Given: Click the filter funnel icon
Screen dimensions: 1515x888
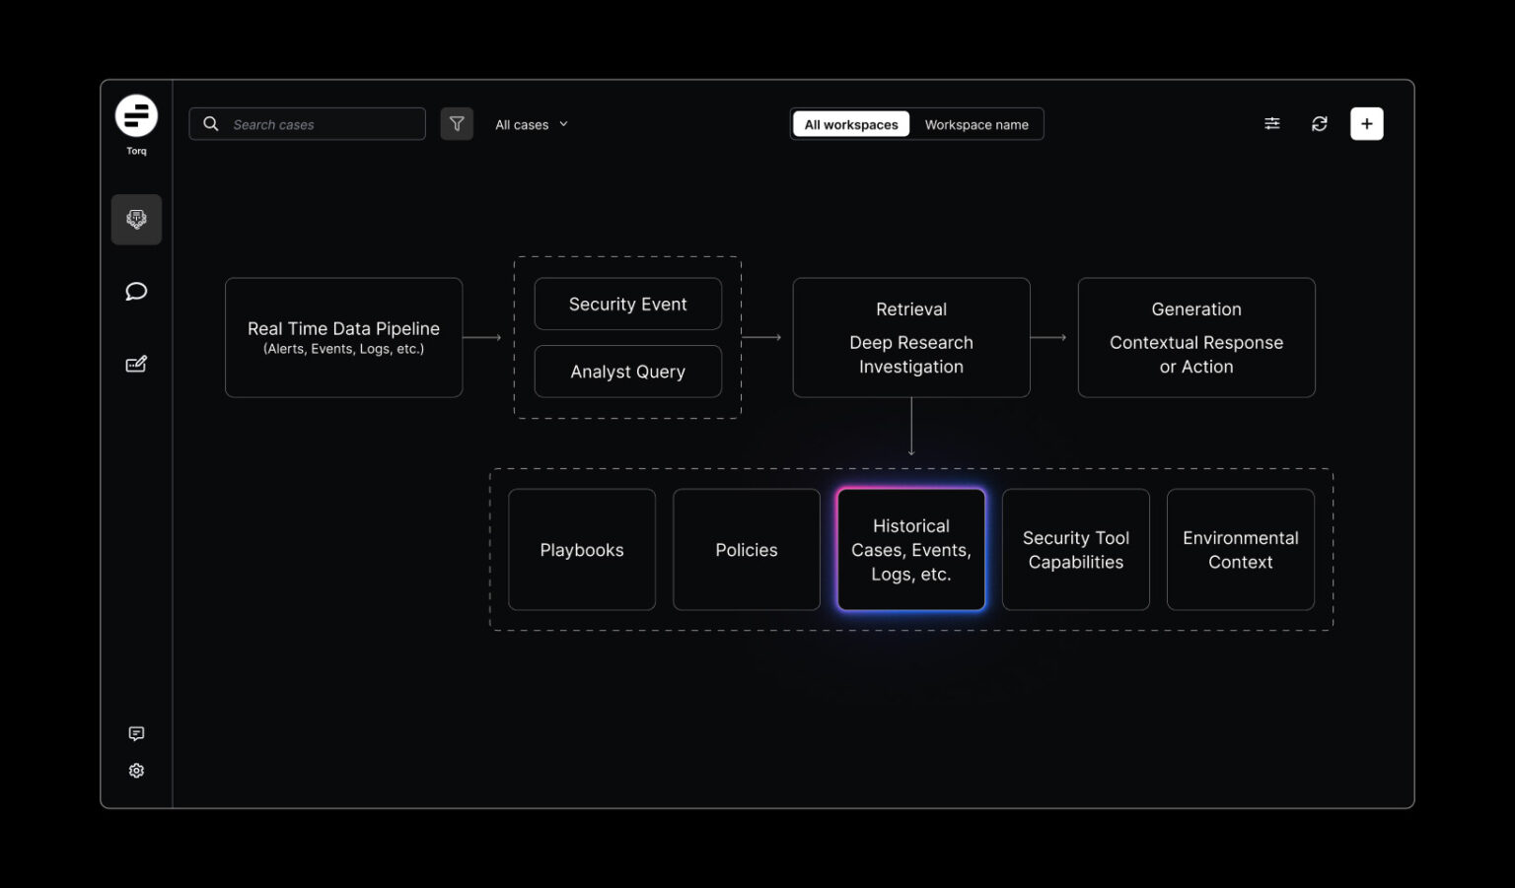Looking at the screenshot, I should tap(457, 124).
